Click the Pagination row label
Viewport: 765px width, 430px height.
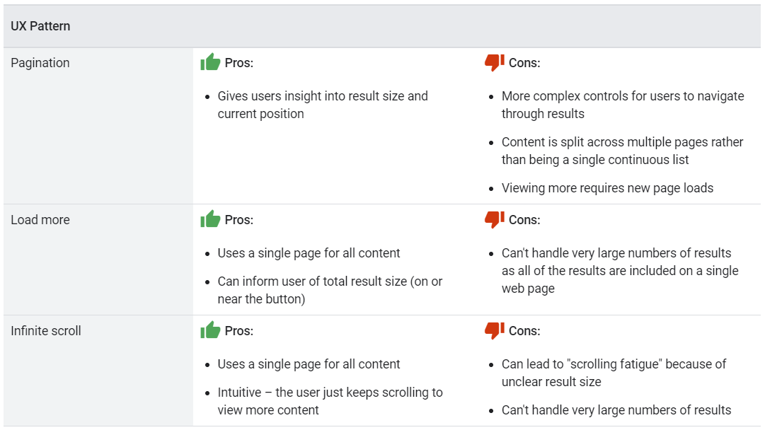(x=40, y=63)
